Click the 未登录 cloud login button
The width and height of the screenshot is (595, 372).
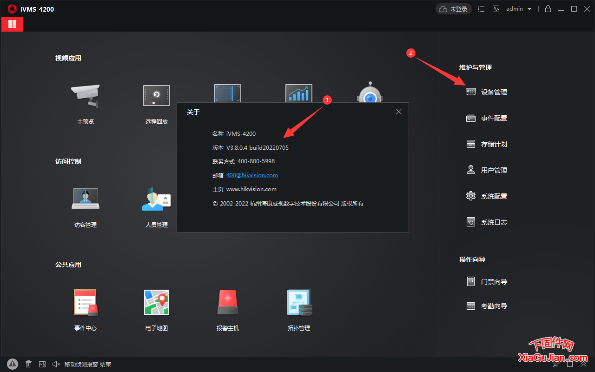(x=454, y=9)
